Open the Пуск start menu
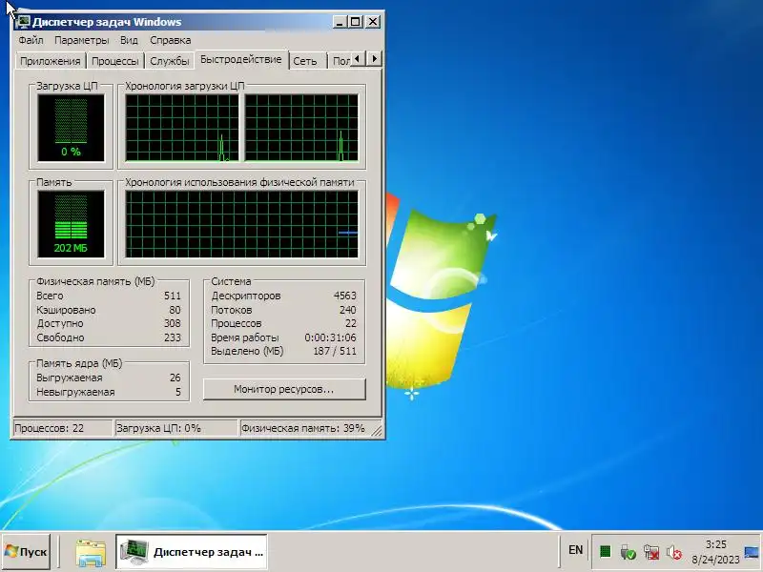Image resolution: width=763 pixels, height=572 pixels. click(x=27, y=552)
